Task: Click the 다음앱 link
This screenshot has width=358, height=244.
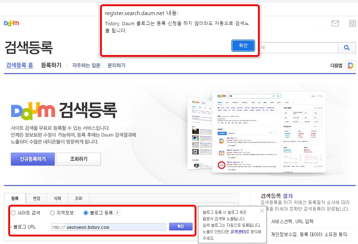Action: click(x=336, y=65)
